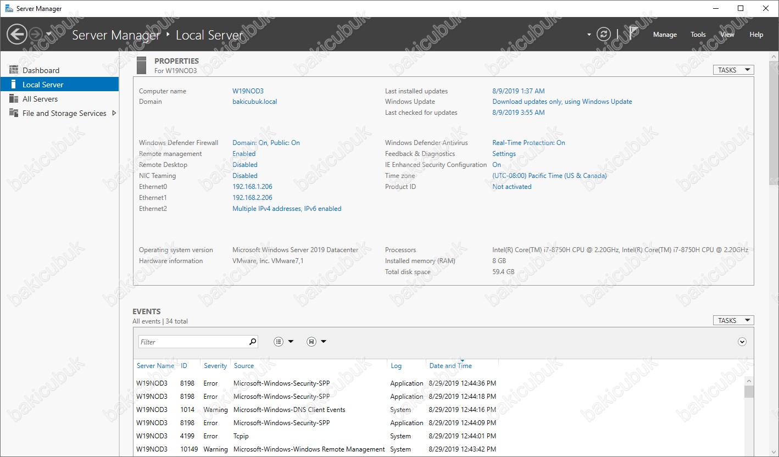Screen dimensions: 779x457
Task: Sort events by Severity column
Action: (x=215, y=366)
